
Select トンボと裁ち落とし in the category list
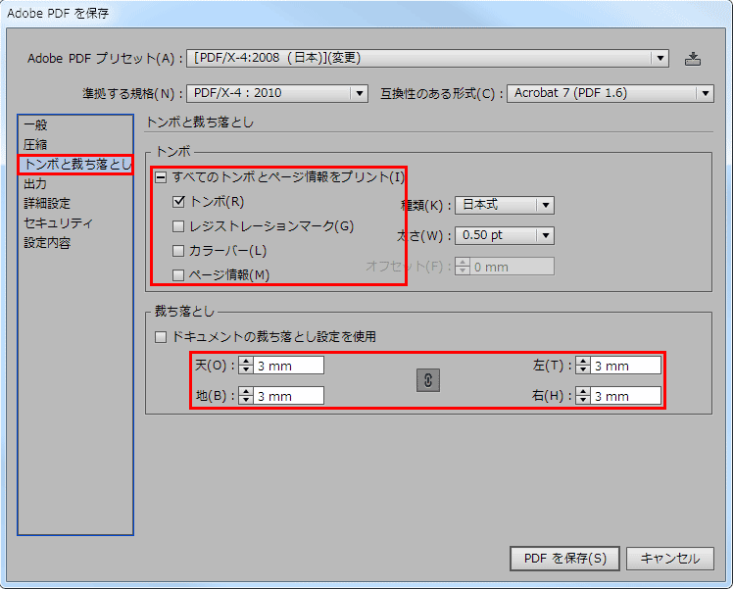pyautogui.click(x=75, y=165)
